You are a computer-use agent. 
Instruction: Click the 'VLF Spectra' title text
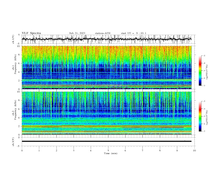[x=31, y=33]
